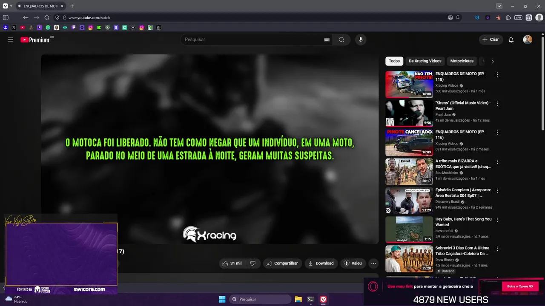Close the ENQUADROS DE MOTO tab
This screenshot has height=306, width=545.
click(62, 6)
